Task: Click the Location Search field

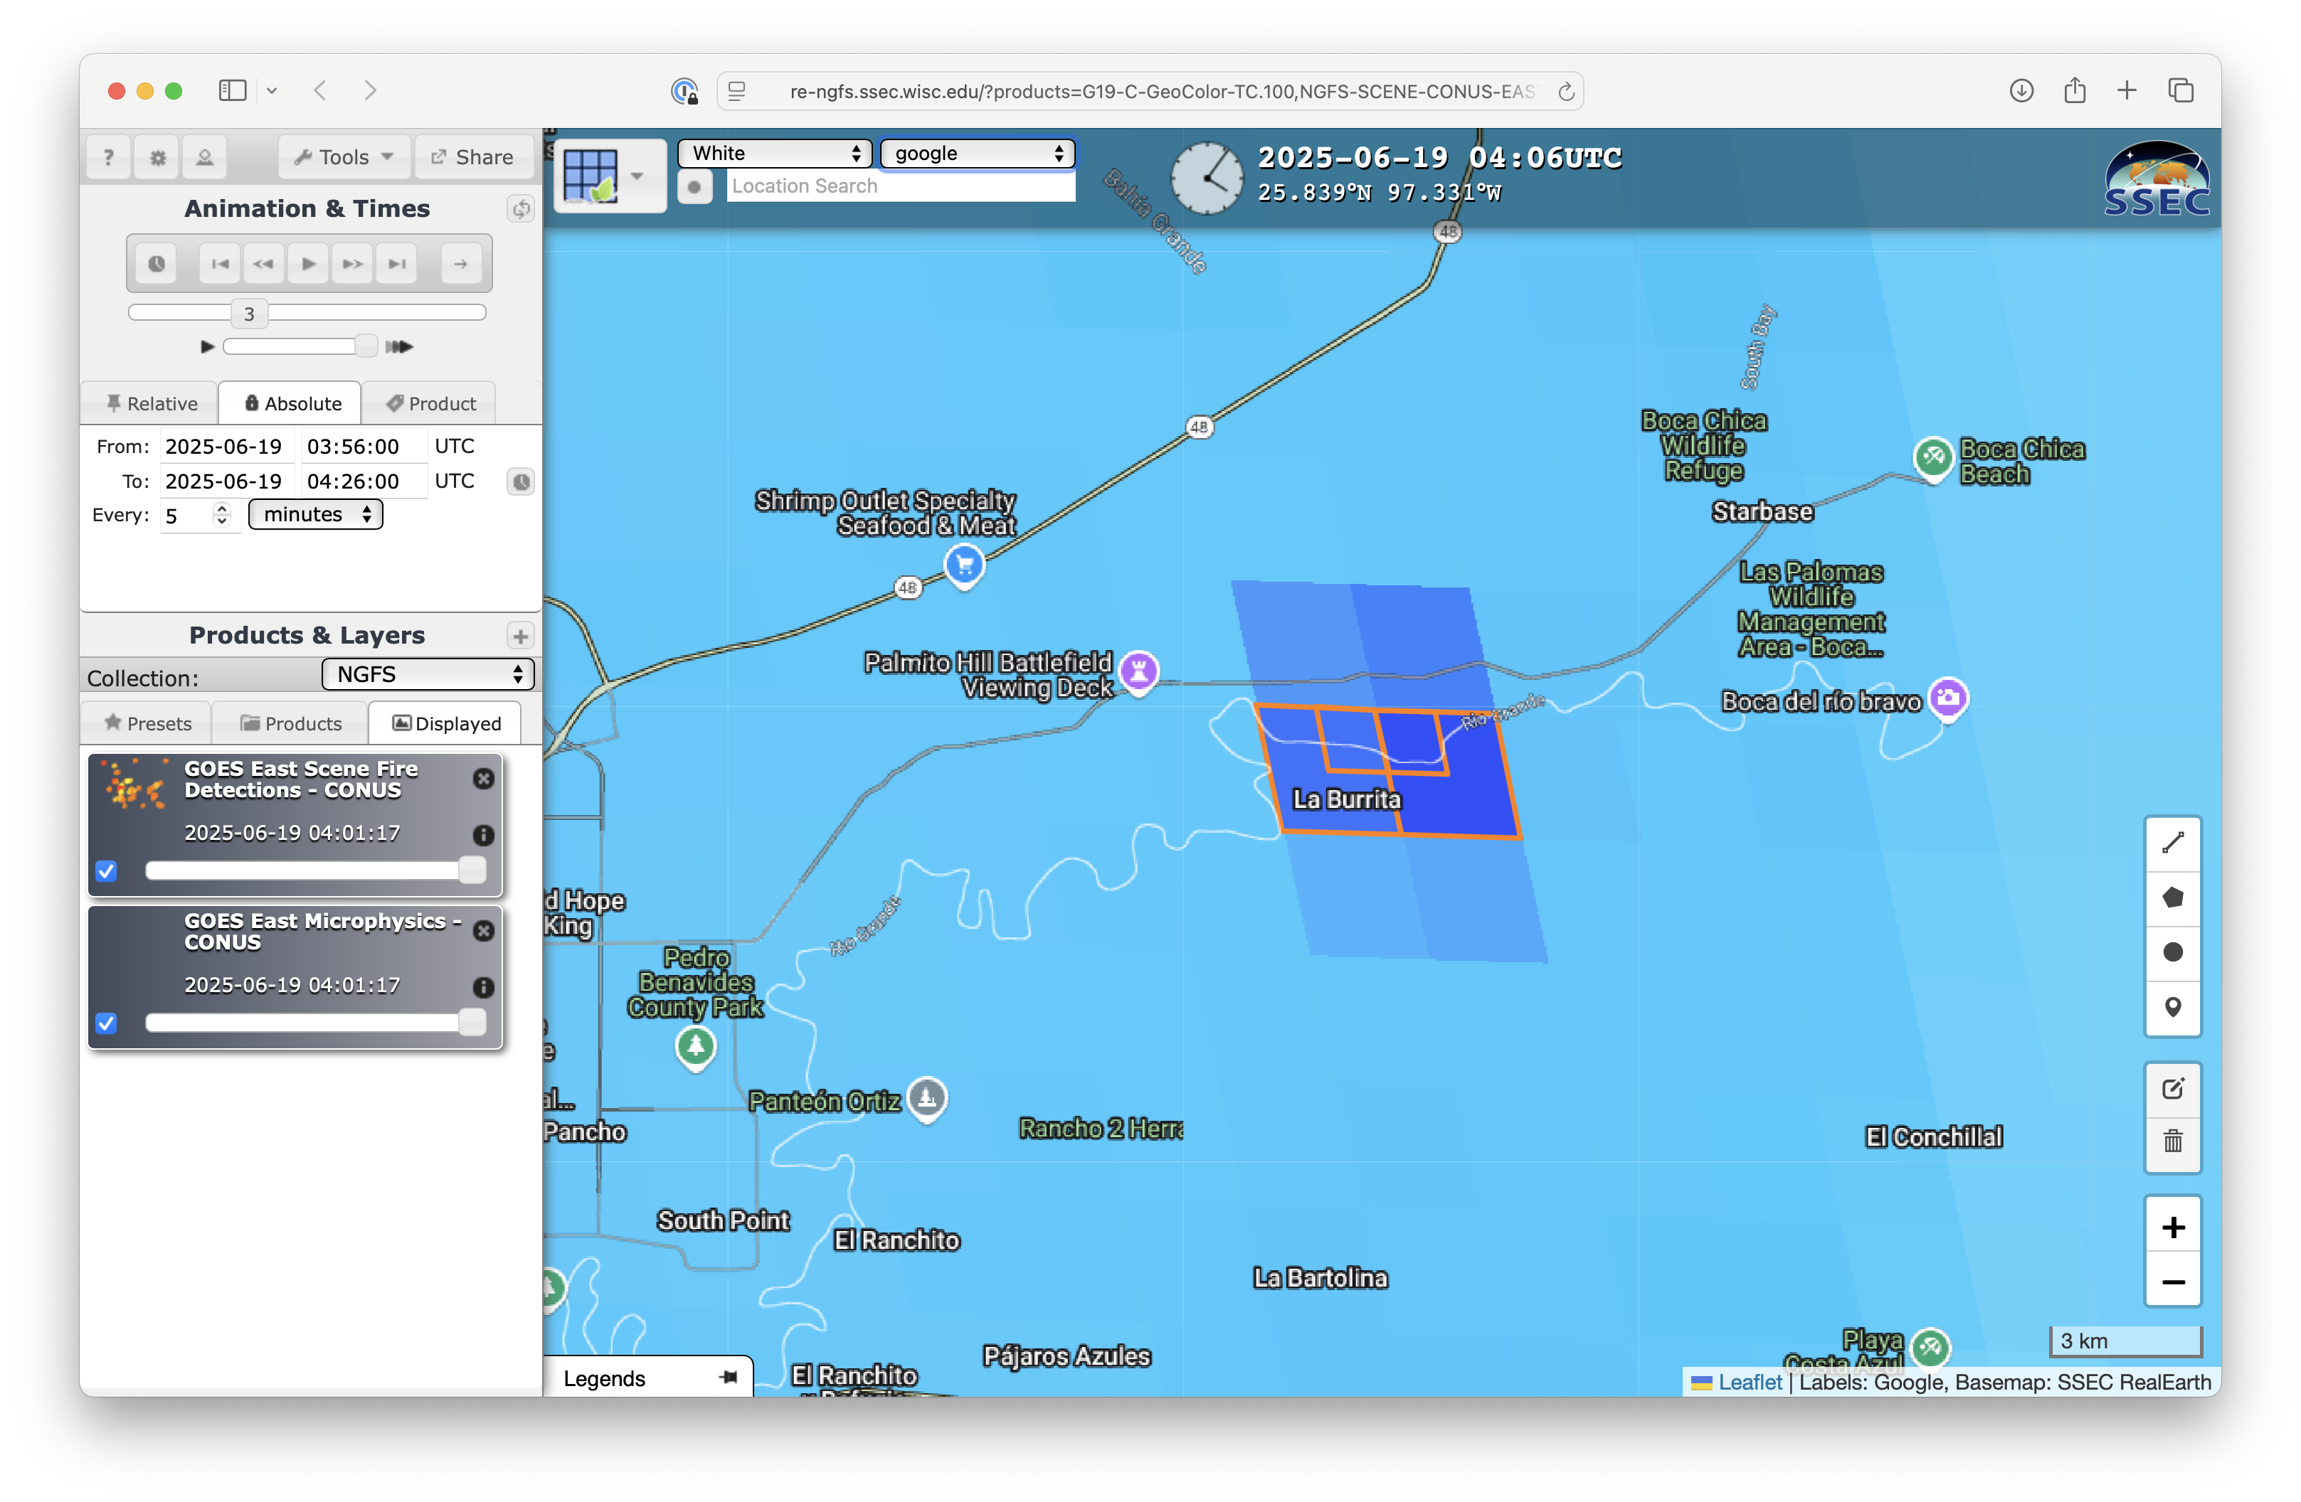Action: 900,186
